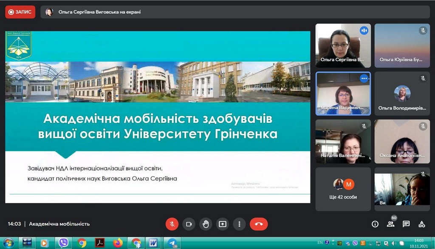Open Viber from the Windows taskbar
Screen dimensions: 435x249
coord(64,243)
